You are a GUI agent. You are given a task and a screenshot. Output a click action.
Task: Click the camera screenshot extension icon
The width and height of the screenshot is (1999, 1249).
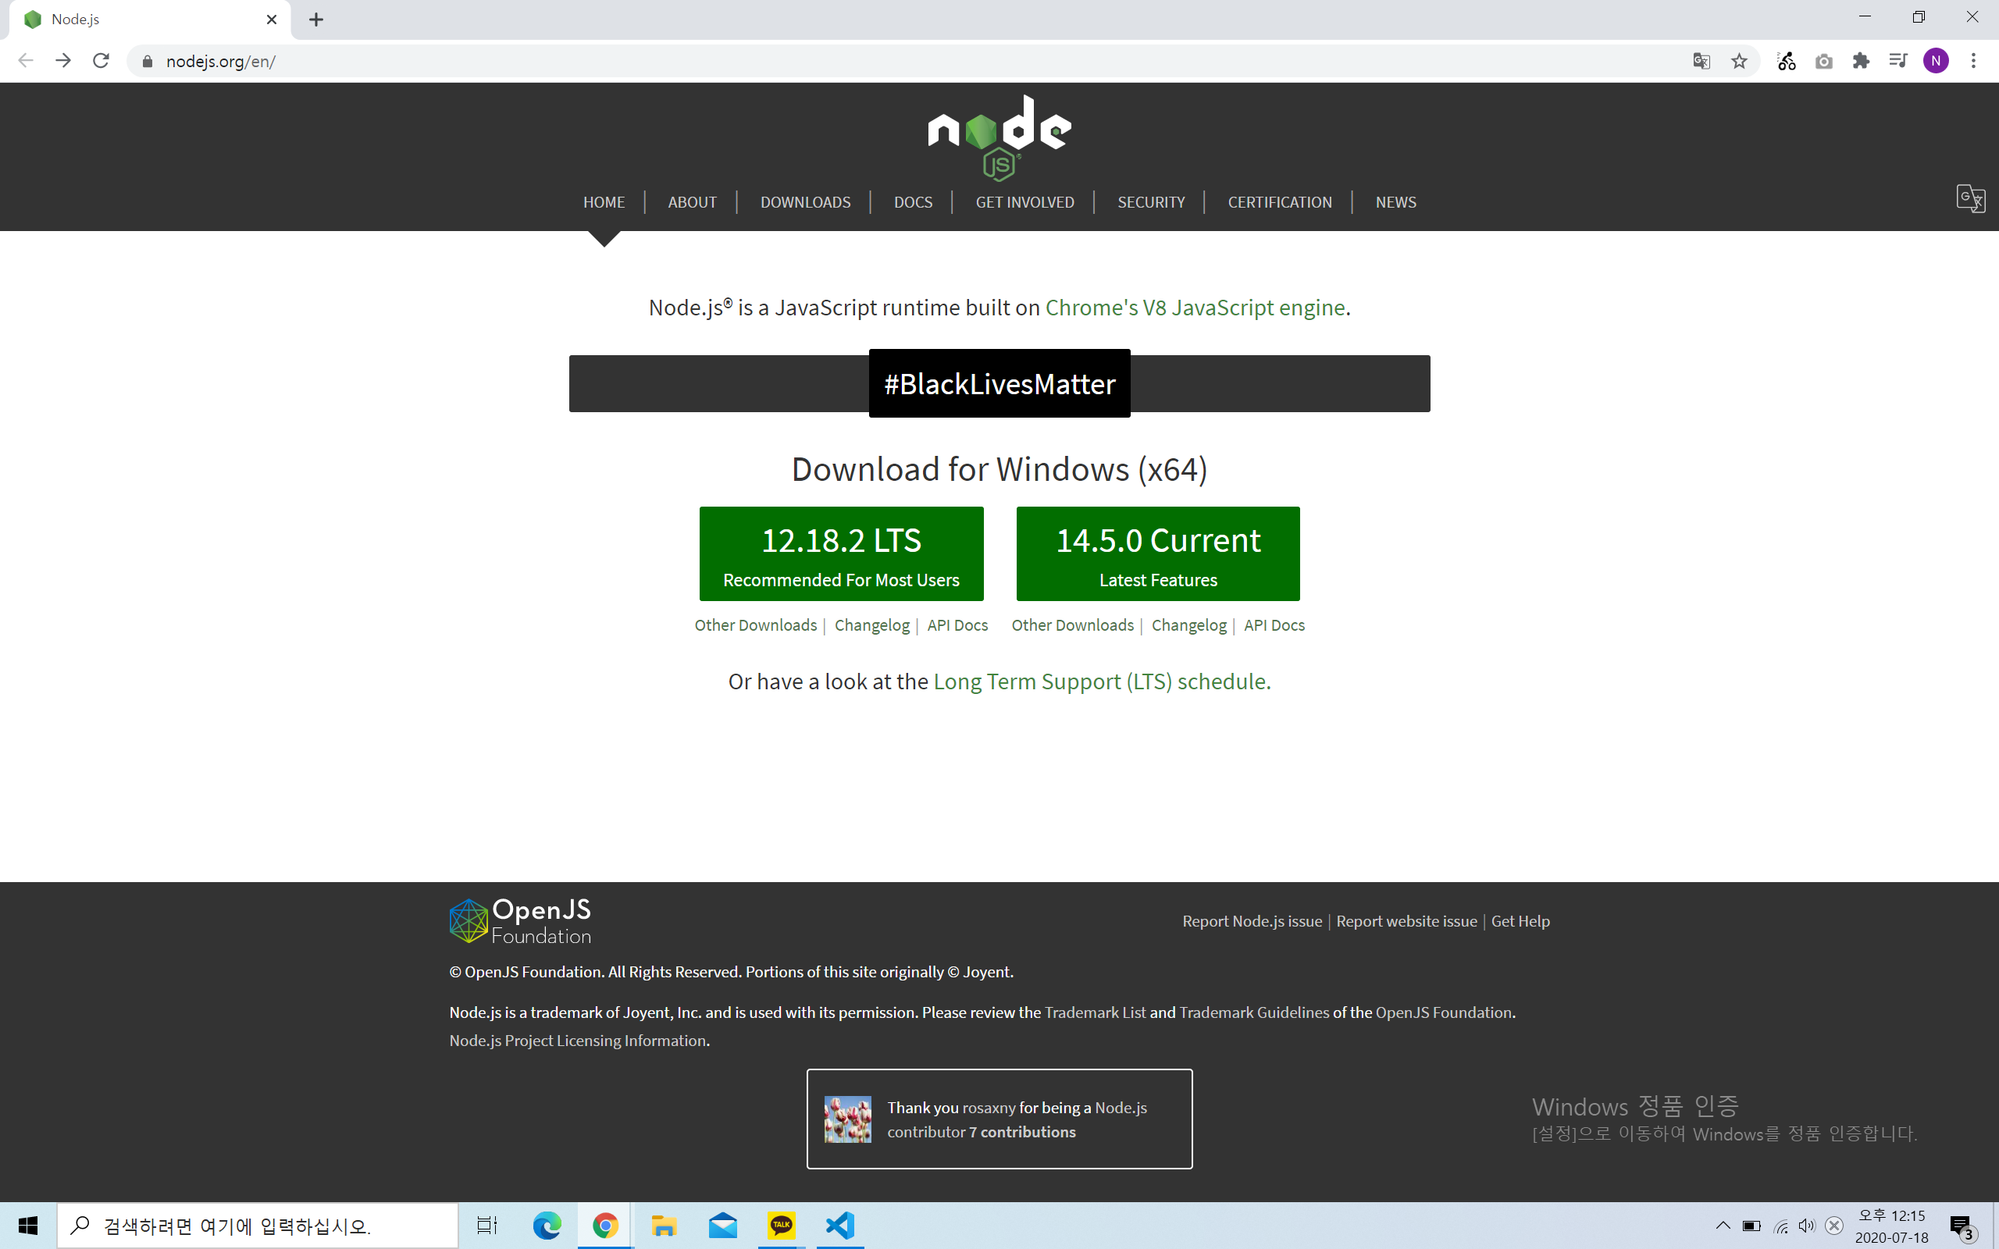click(1824, 61)
